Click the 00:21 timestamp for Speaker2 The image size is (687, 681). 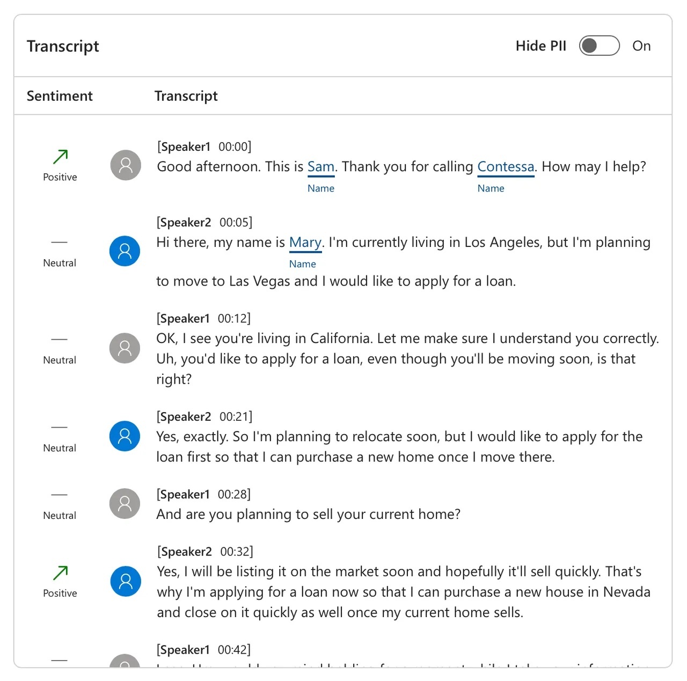click(x=235, y=416)
